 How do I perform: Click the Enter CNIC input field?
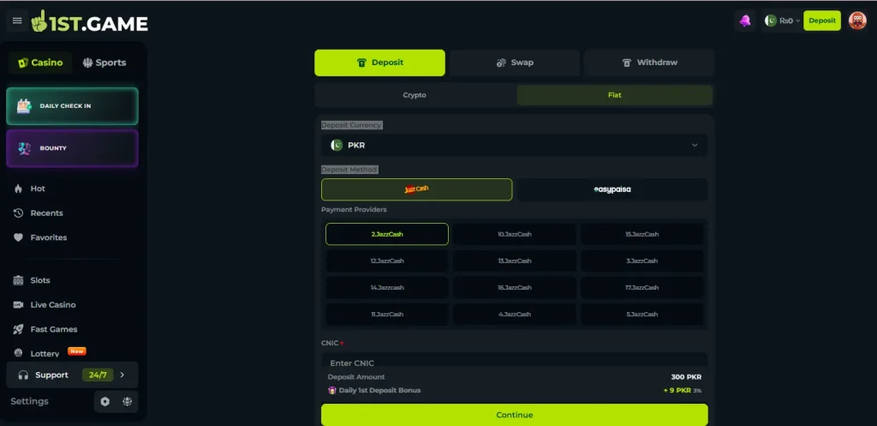tap(515, 361)
